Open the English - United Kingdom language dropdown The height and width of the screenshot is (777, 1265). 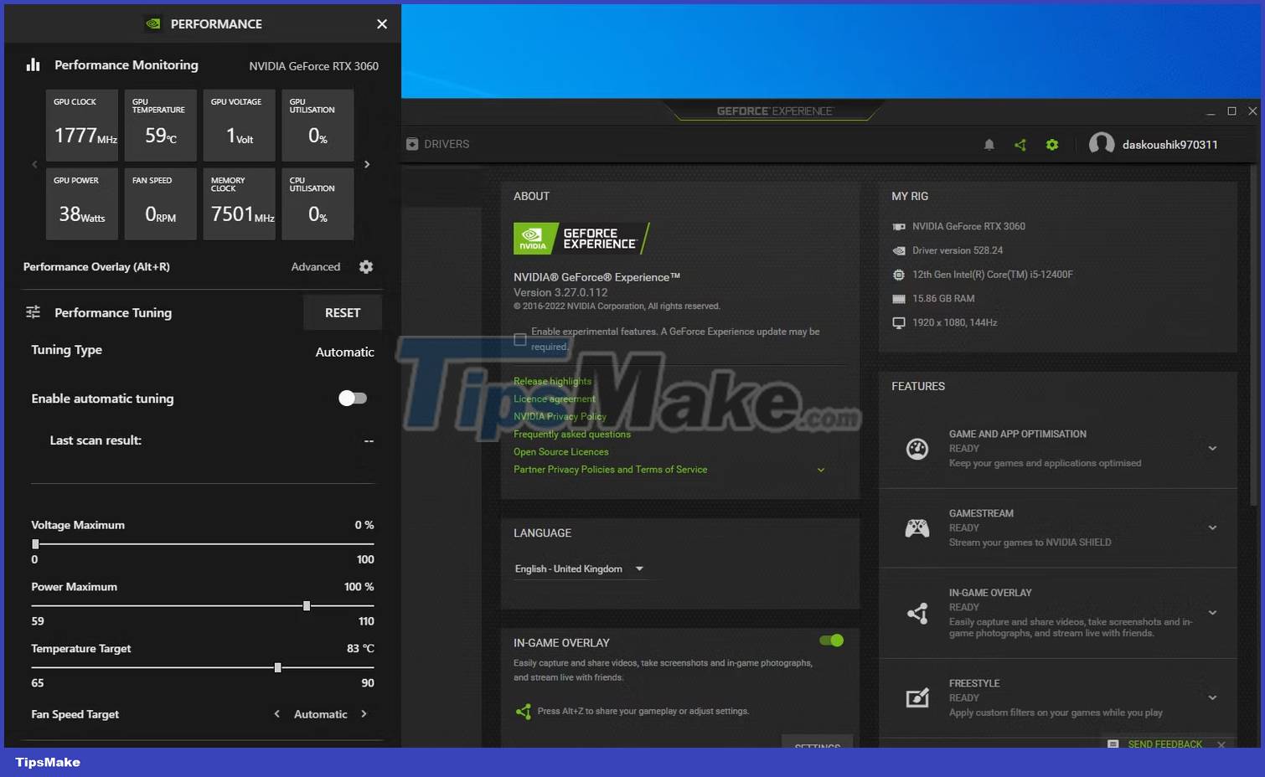[580, 569]
